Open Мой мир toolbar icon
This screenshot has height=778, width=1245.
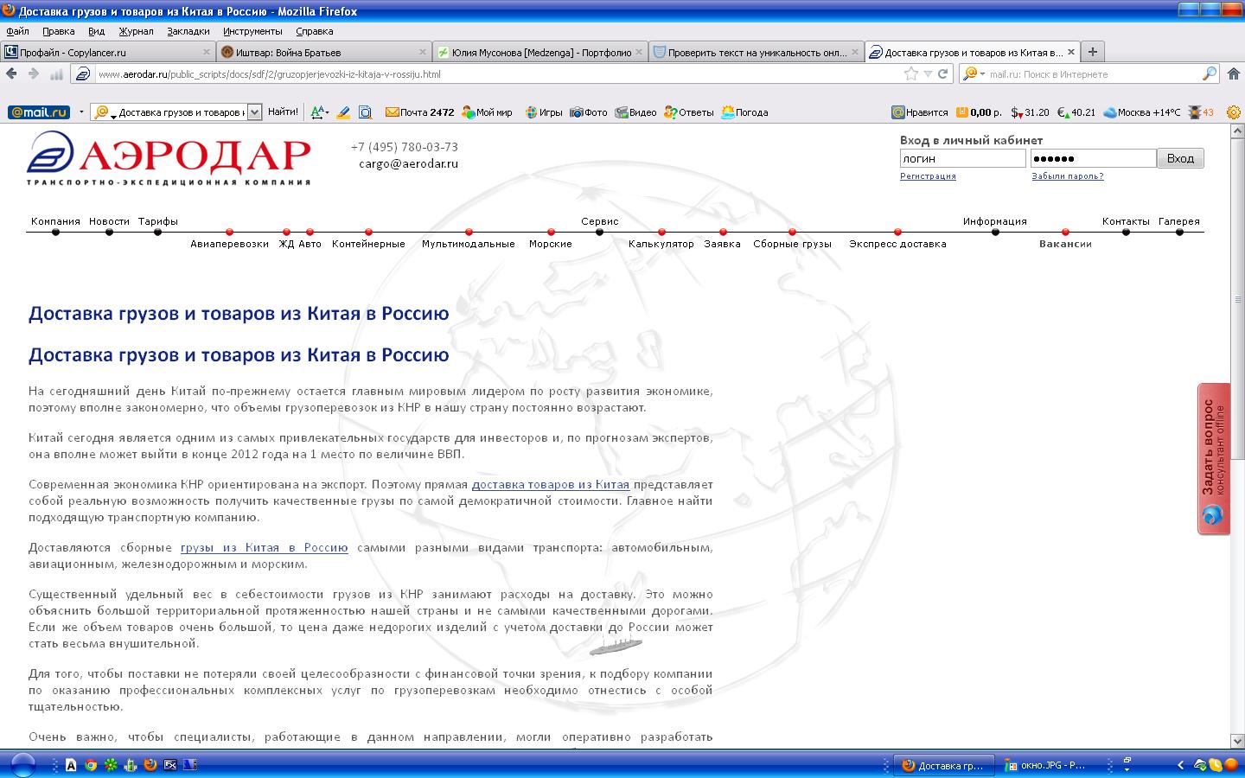(x=487, y=112)
